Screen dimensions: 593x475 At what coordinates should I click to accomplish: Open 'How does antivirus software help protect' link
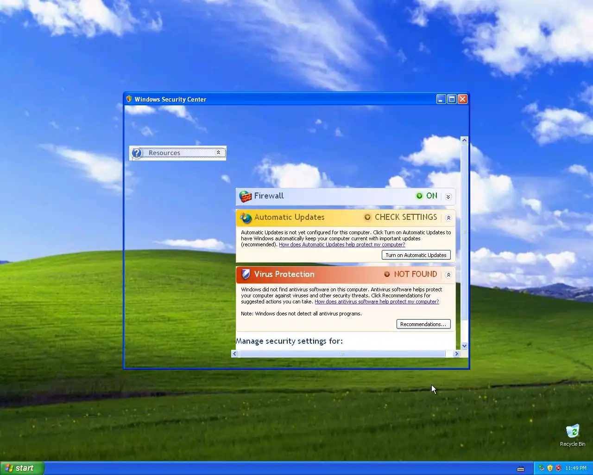click(377, 302)
